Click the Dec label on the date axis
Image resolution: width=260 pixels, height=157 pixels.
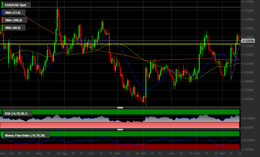[x=143, y=154]
